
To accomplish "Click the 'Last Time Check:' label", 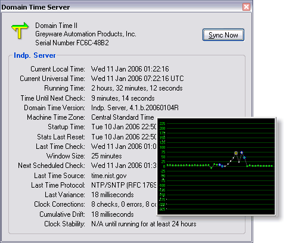I will point(60,147).
